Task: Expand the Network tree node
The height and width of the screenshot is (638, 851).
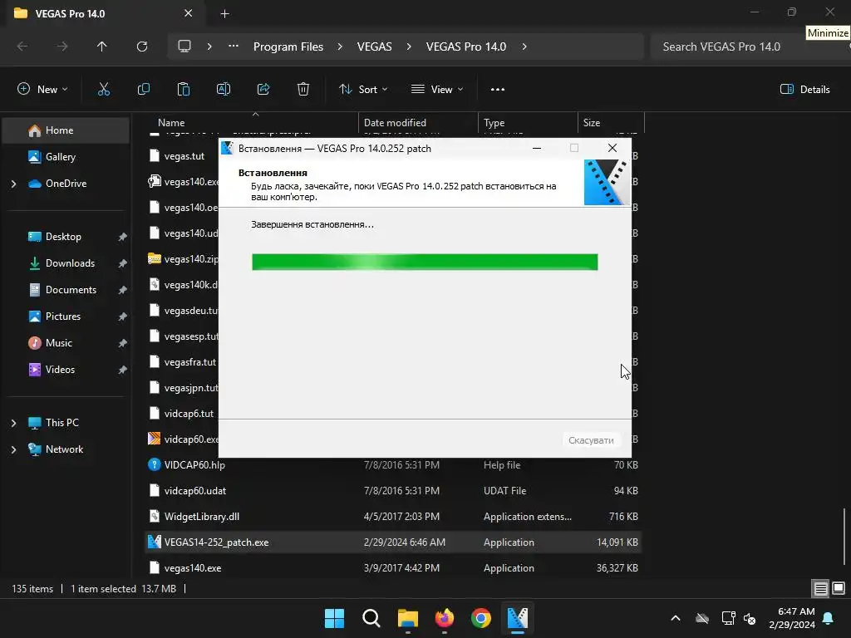Action: click(x=13, y=449)
